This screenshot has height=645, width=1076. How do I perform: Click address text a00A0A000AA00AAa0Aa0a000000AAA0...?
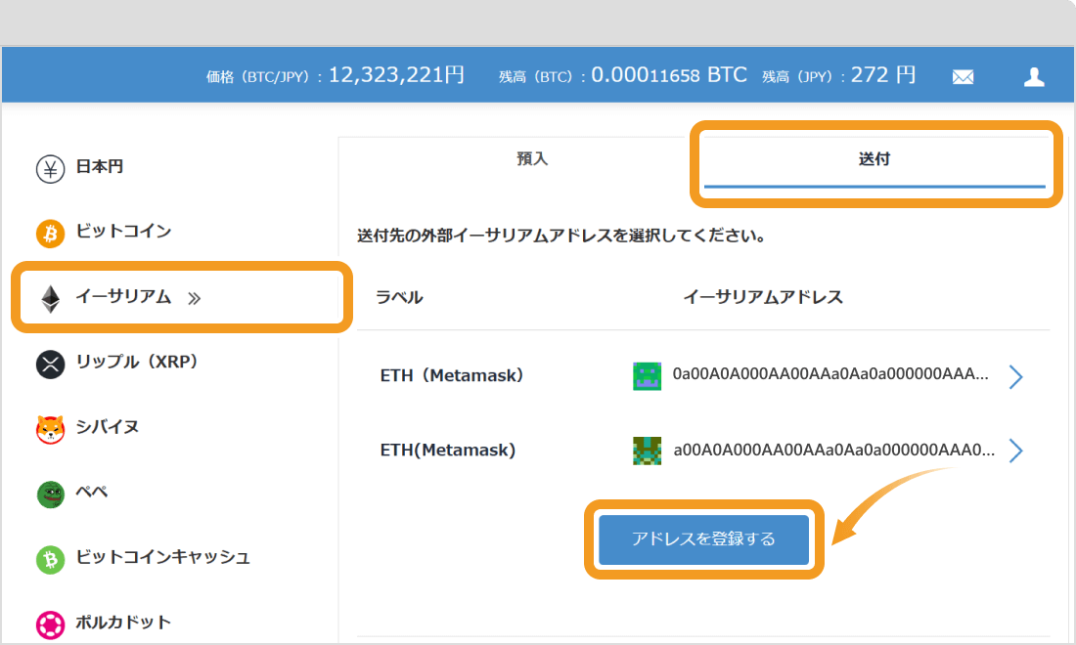pyautogui.click(x=833, y=450)
